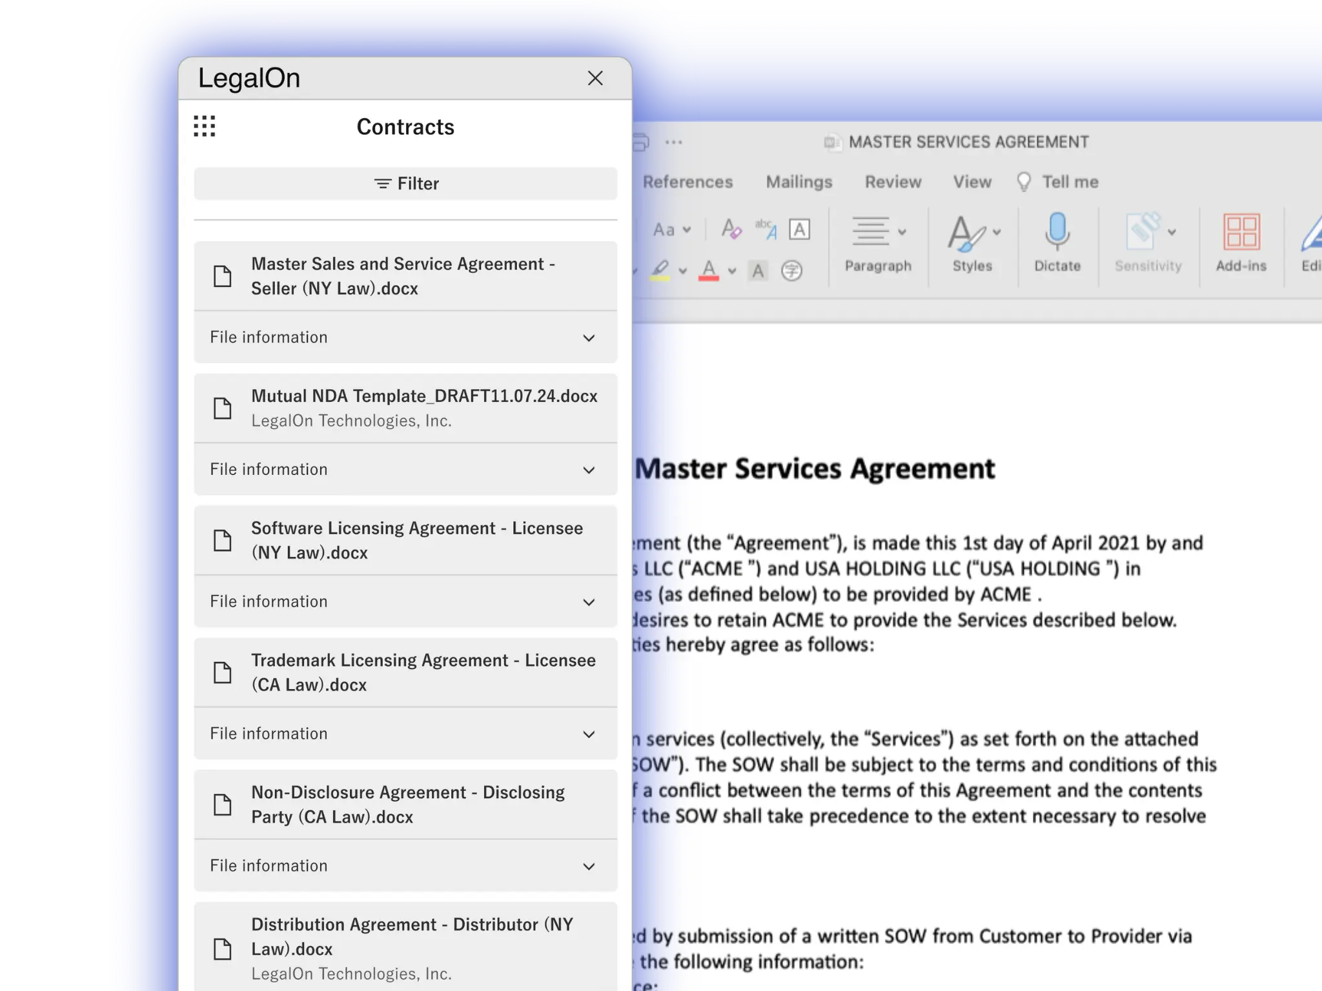Screen dimensions: 1322x991
Task: Switch to the Review tab in Word
Action: [893, 182]
